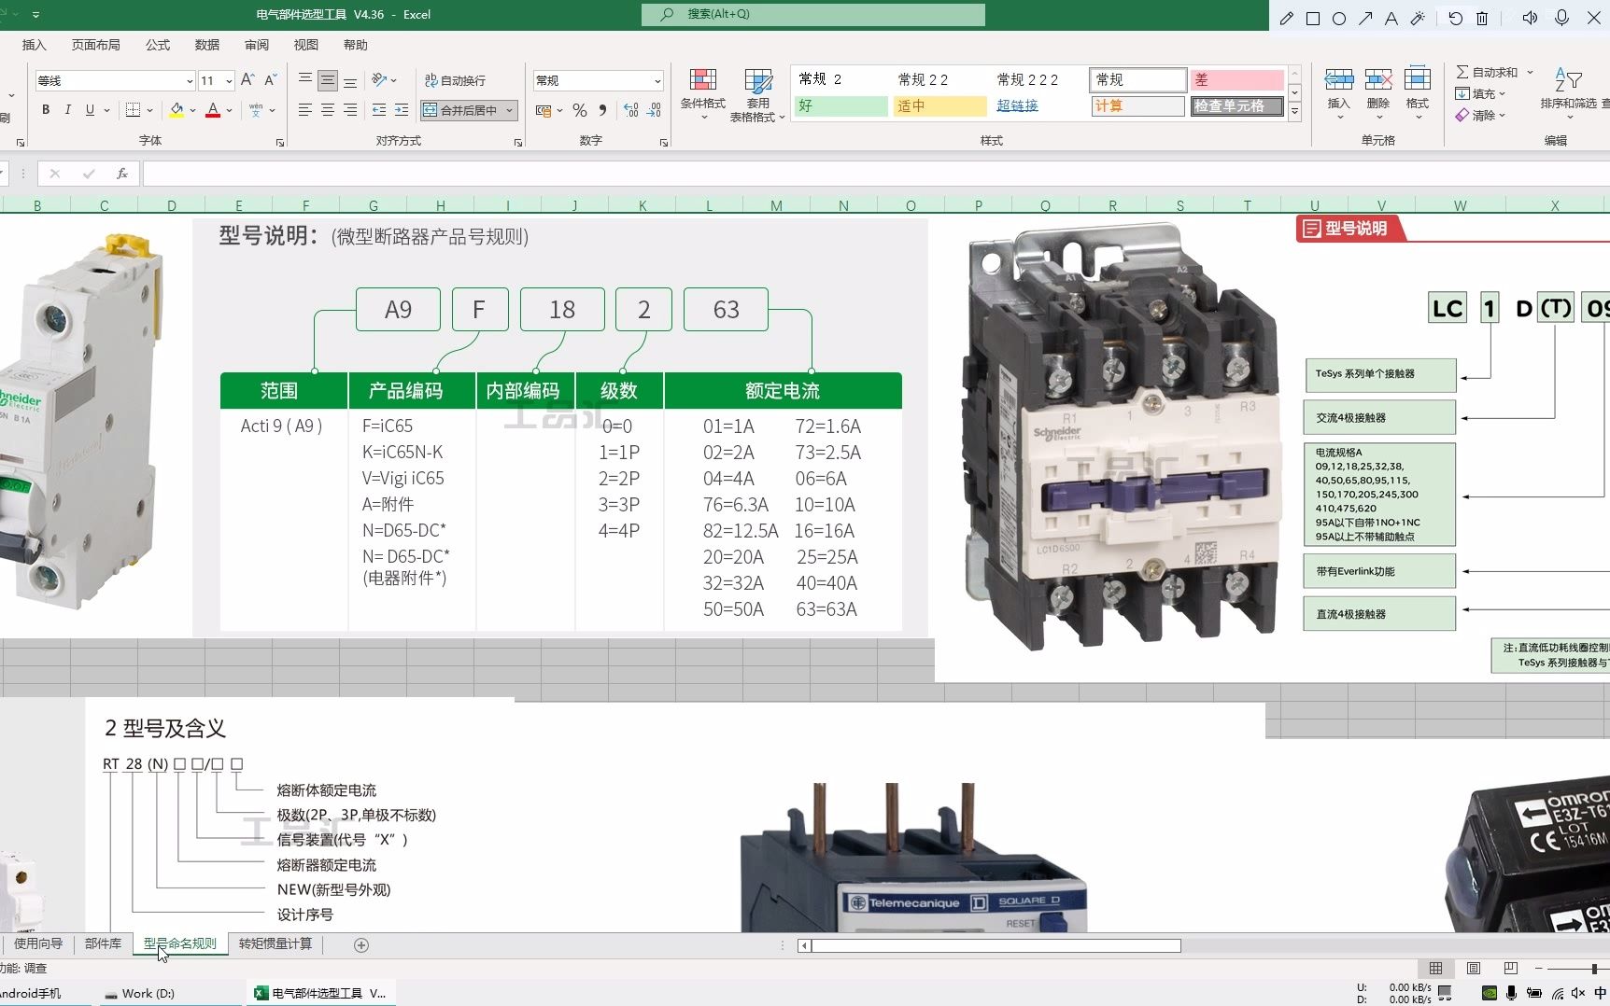Toggle 合并后居中 merge and center
Screen dimensions: 1610x1006
point(460,110)
